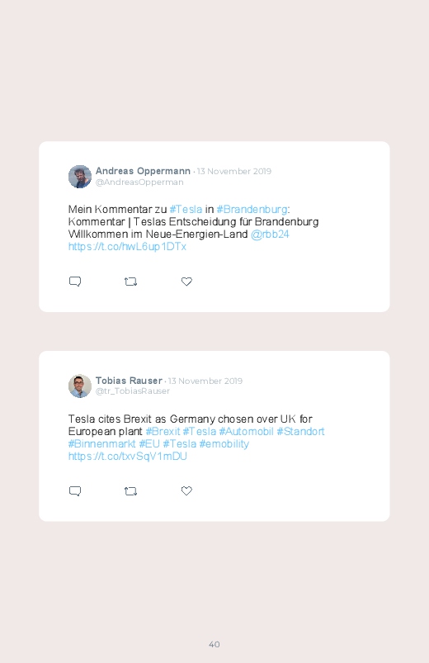Like Tobias Rauser's tweet with heart icon
Screen dimensions: 429x663
186,491
